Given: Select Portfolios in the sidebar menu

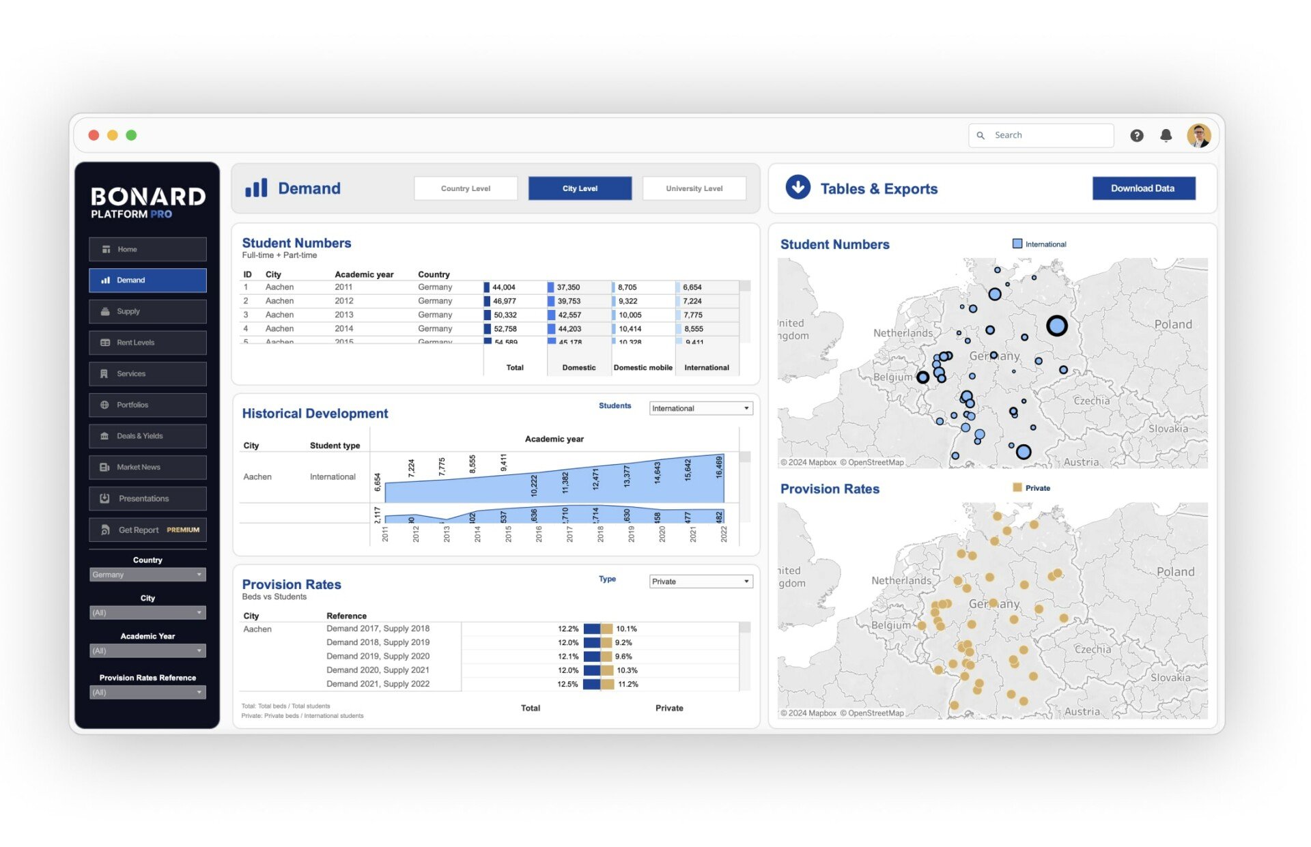Looking at the screenshot, I should (x=147, y=405).
